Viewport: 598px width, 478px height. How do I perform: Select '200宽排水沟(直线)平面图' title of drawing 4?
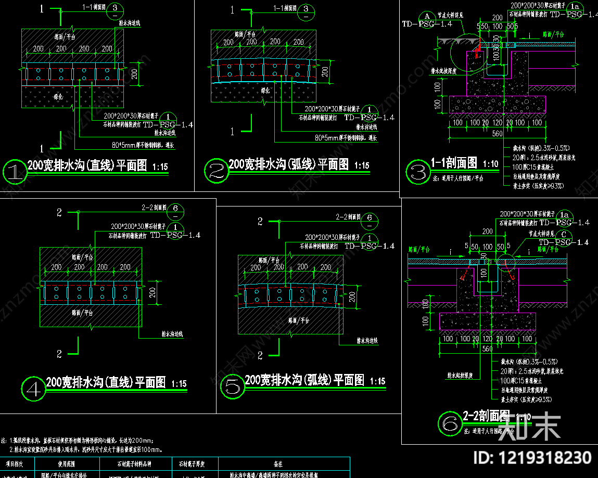106,382
